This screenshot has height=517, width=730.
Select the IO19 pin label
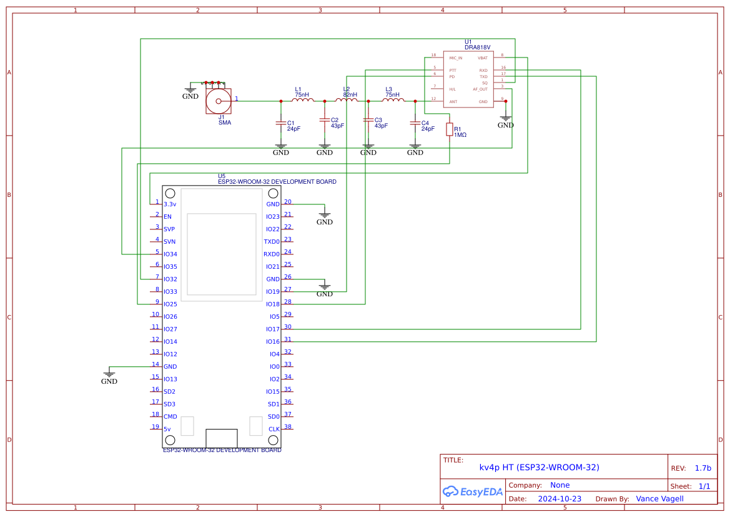click(273, 292)
